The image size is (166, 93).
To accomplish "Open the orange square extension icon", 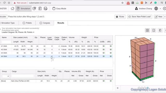I will tap(142, 3).
